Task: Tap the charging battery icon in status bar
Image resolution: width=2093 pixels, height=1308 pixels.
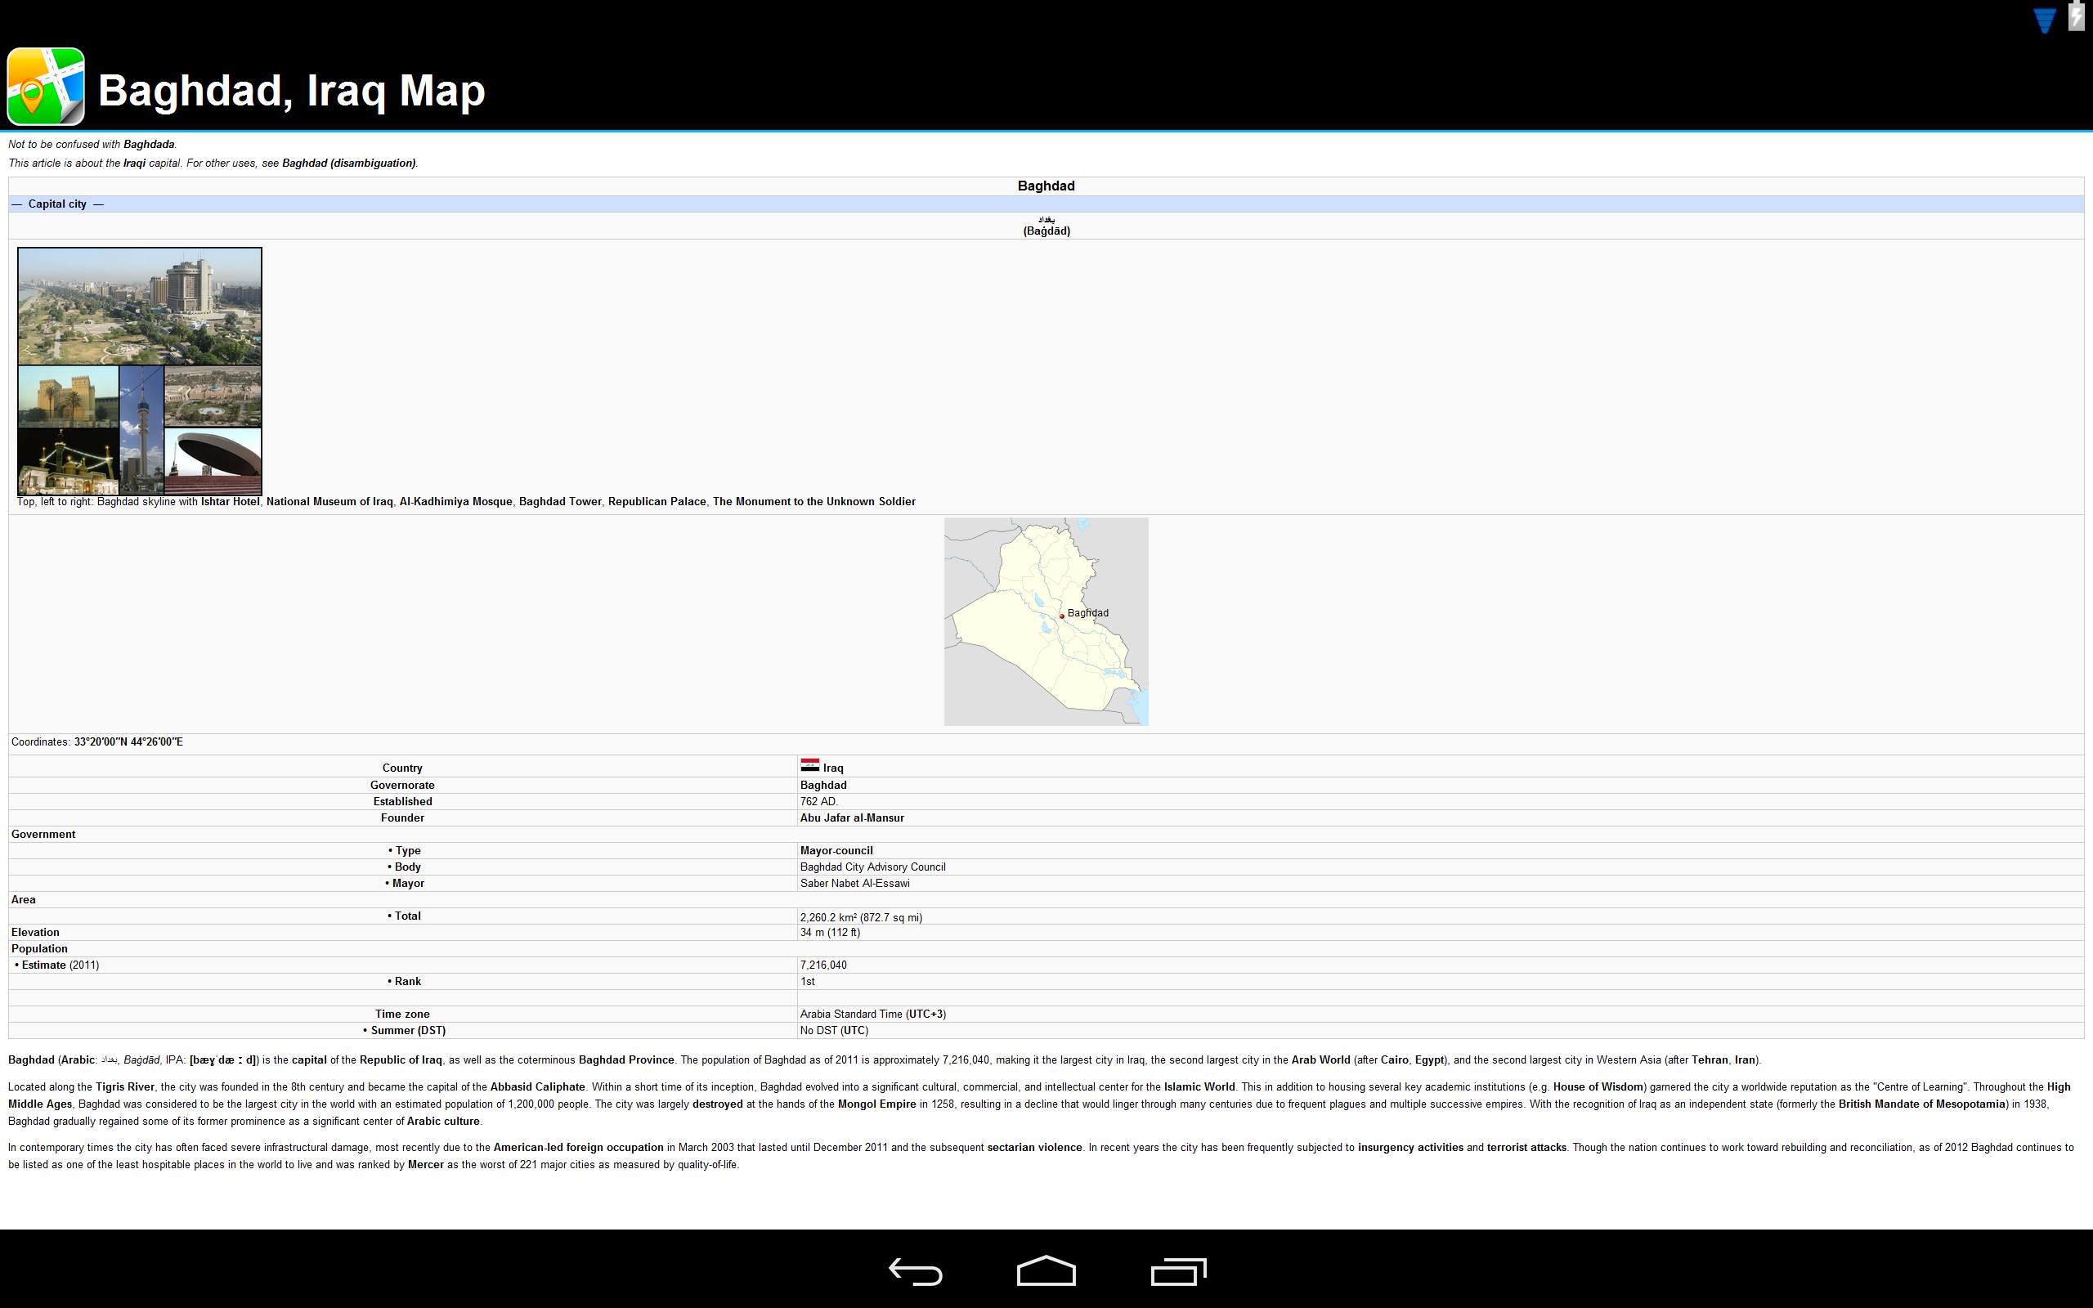Action: pos(2077,18)
